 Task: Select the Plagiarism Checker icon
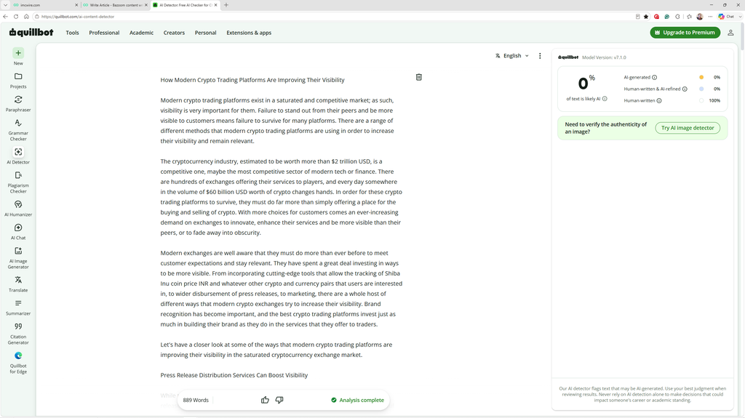tap(18, 175)
